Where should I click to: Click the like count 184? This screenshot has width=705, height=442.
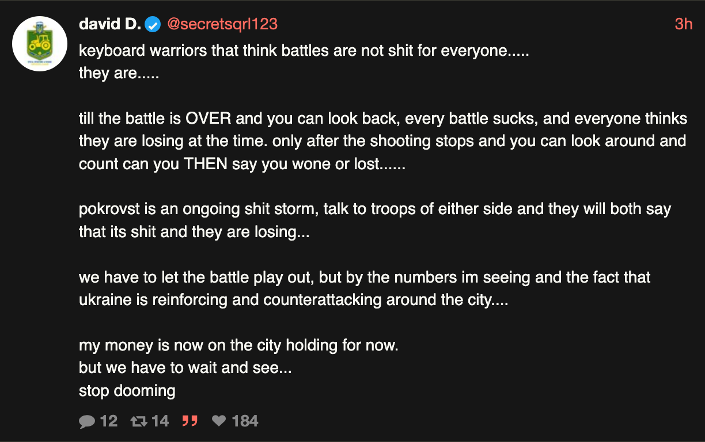click(x=245, y=422)
